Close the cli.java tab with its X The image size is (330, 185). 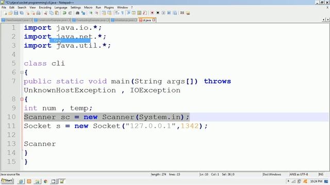click(154, 20)
